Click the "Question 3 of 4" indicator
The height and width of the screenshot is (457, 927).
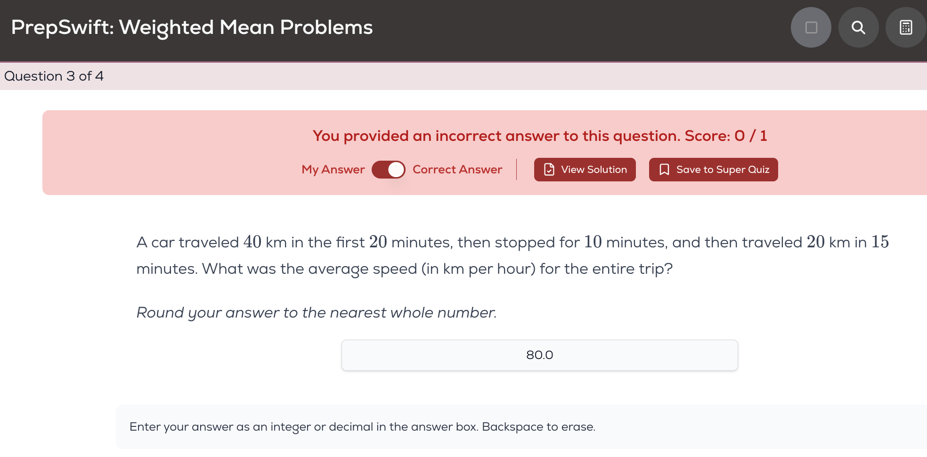tap(54, 76)
